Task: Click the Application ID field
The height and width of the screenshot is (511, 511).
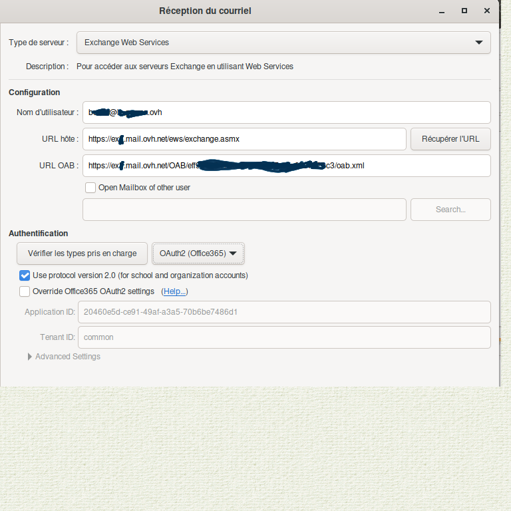Action: coord(284,312)
